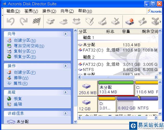
Task: Sort by the 容量 column header
Action: [x=131, y=31]
